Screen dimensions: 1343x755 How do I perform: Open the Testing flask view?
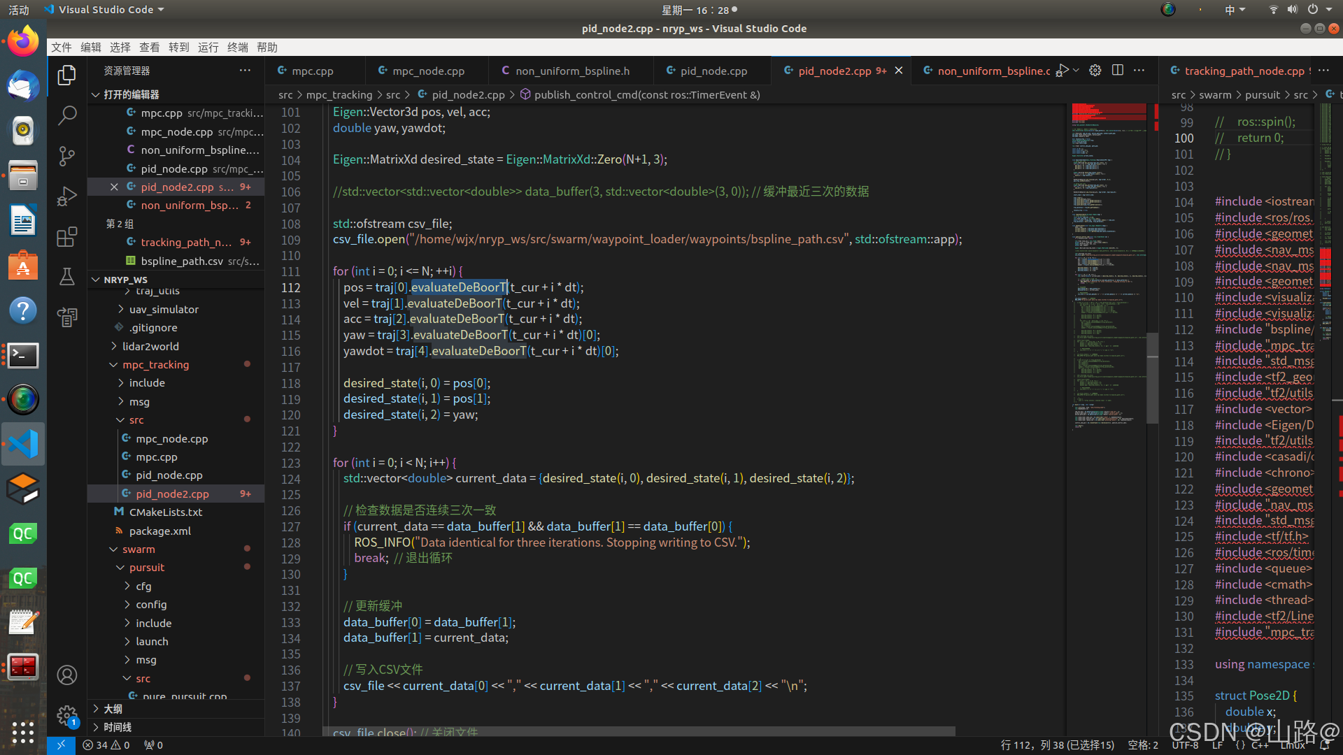[67, 277]
